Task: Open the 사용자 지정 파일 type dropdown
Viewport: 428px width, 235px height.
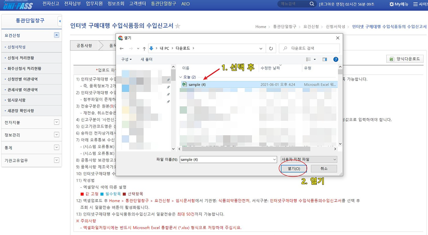Action: click(x=309, y=159)
